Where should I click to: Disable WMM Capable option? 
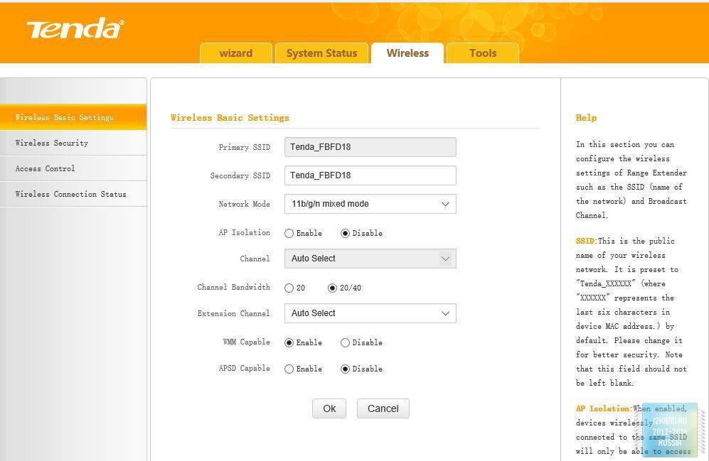point(345,342)
